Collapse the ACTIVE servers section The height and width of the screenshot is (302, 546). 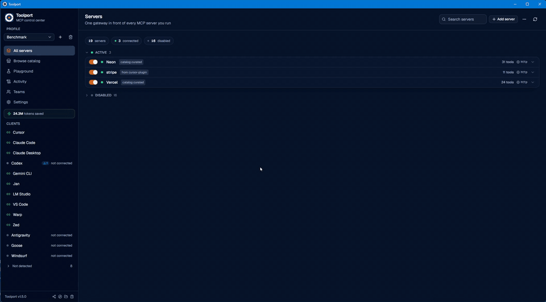pyautogui.click(x=87, y=52)
